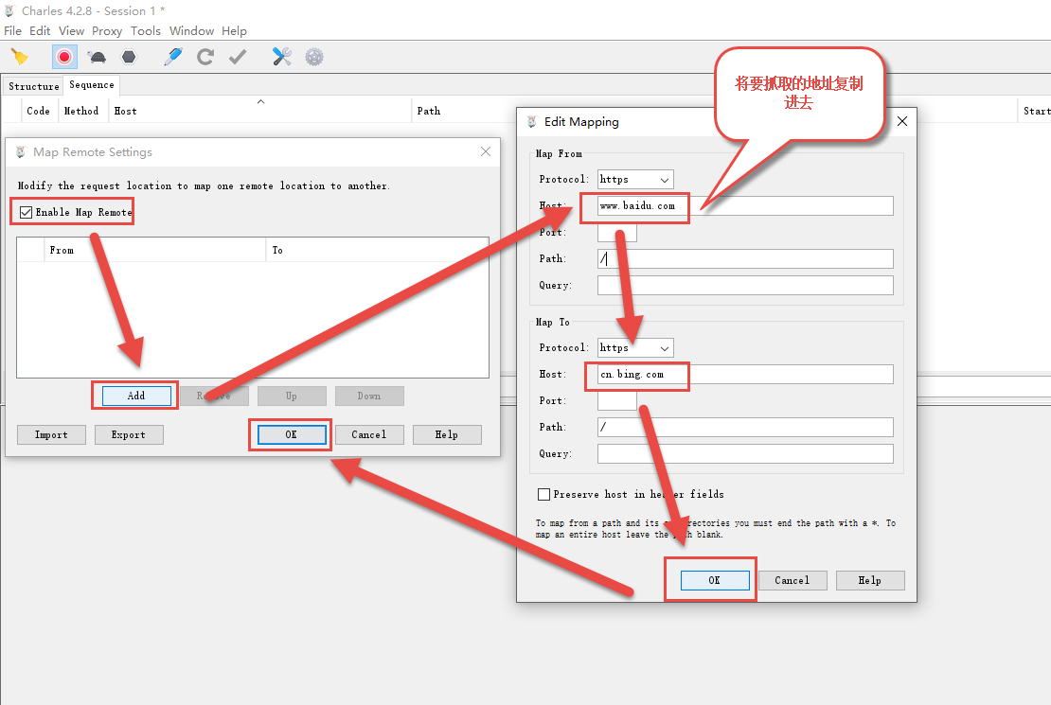The image size is (1051, 705).
Task: Click the Map From Query field
Action: 745,285
